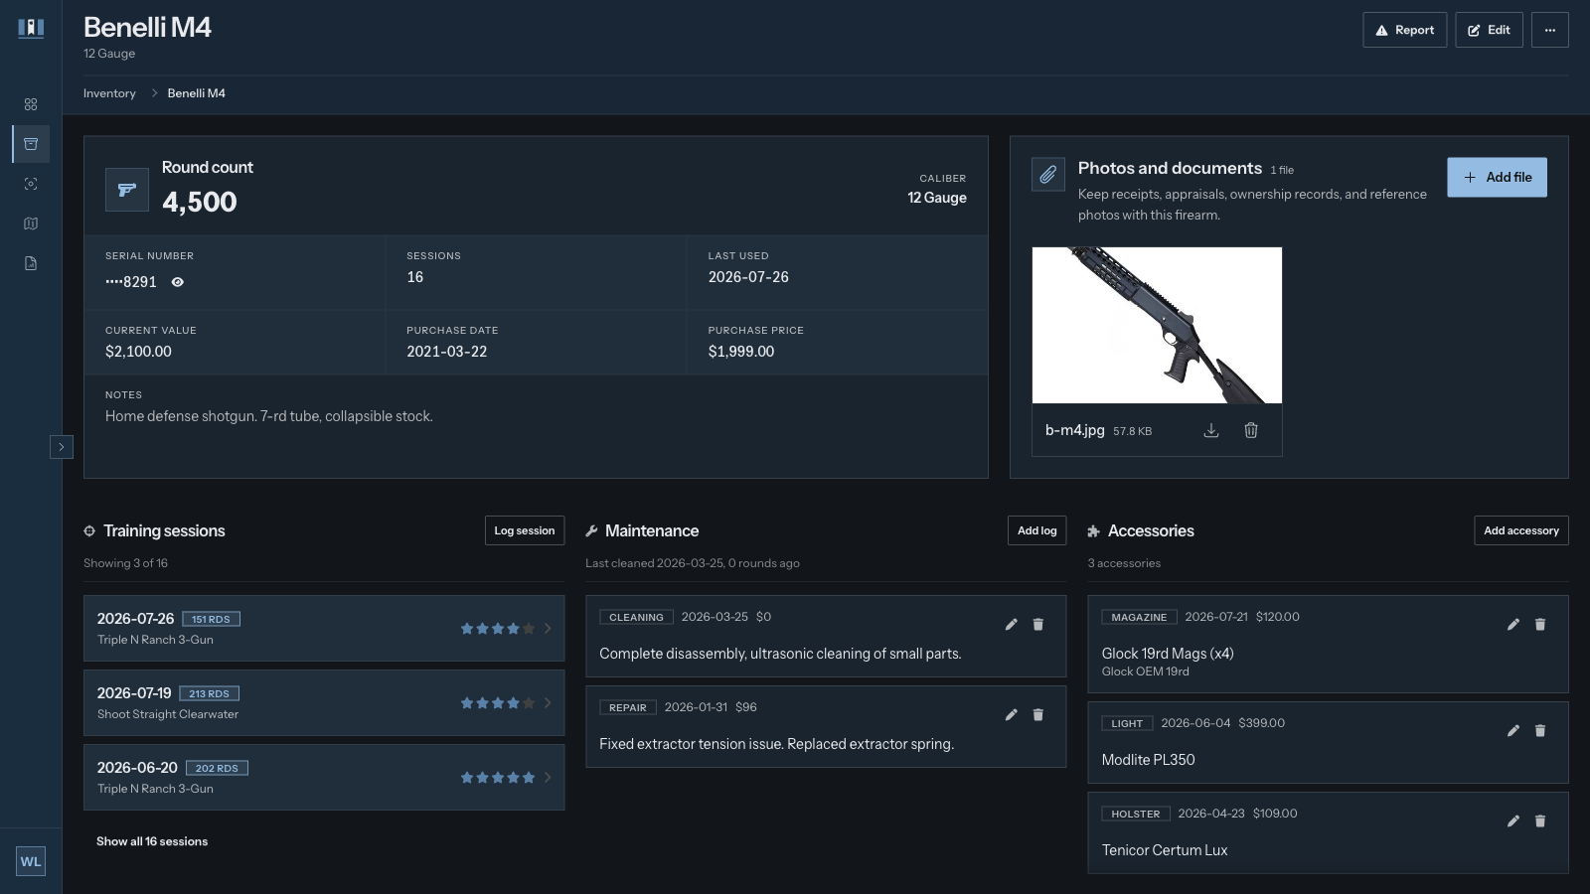The height and width of the screenshot is (894, 1590).
Task: Click the Log session button
Action: click(525, 530)
